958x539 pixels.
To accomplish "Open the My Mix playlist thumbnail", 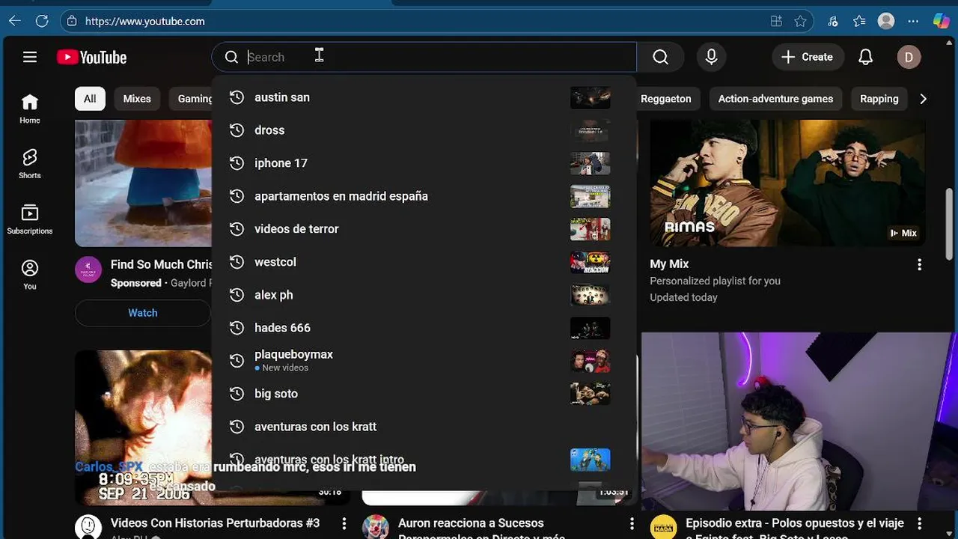I will [787, 183].
